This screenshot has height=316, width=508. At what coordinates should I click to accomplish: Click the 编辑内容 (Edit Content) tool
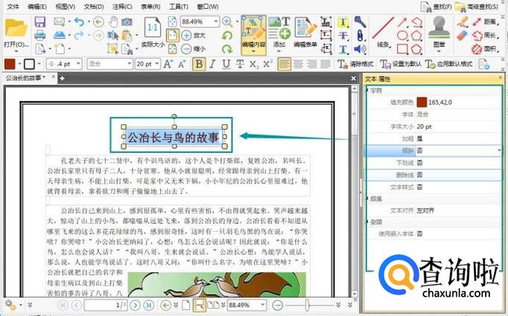tap(253, 30)
